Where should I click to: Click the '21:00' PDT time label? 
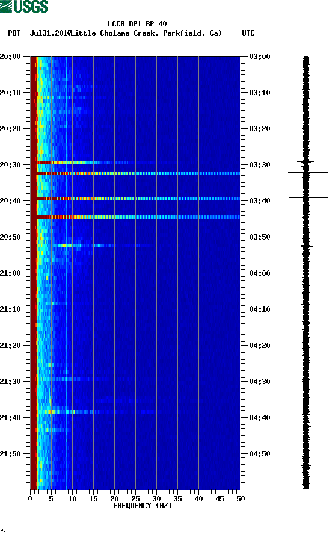[10, 273]
